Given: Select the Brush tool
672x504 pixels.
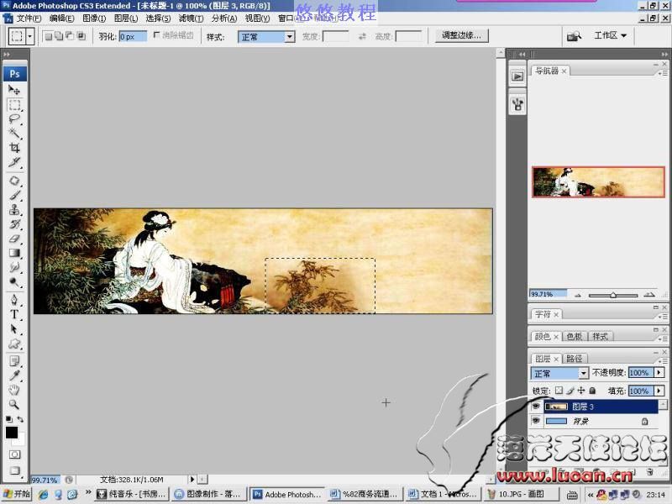Looking at the screenshot, I should pos(14,196).
